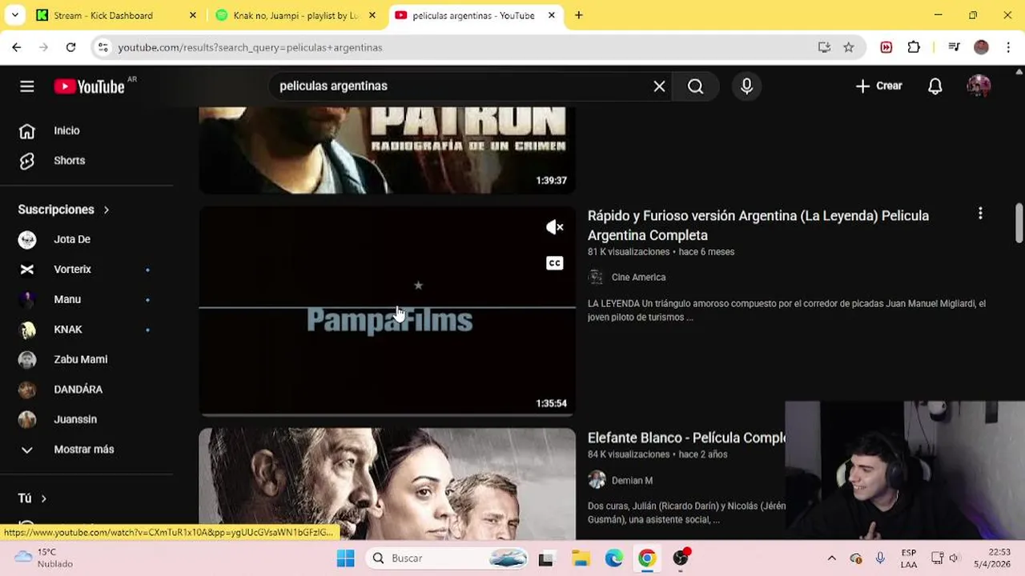Start voice search with the microphone
1025x576 pixels.
(746, 86)
